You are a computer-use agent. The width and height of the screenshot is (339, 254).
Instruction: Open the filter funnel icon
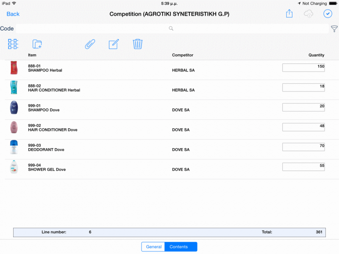click(334, 28)
